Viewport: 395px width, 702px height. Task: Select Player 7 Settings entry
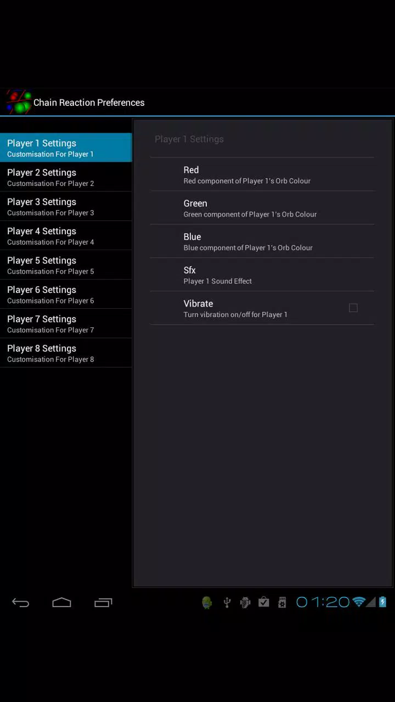[66, 324]
